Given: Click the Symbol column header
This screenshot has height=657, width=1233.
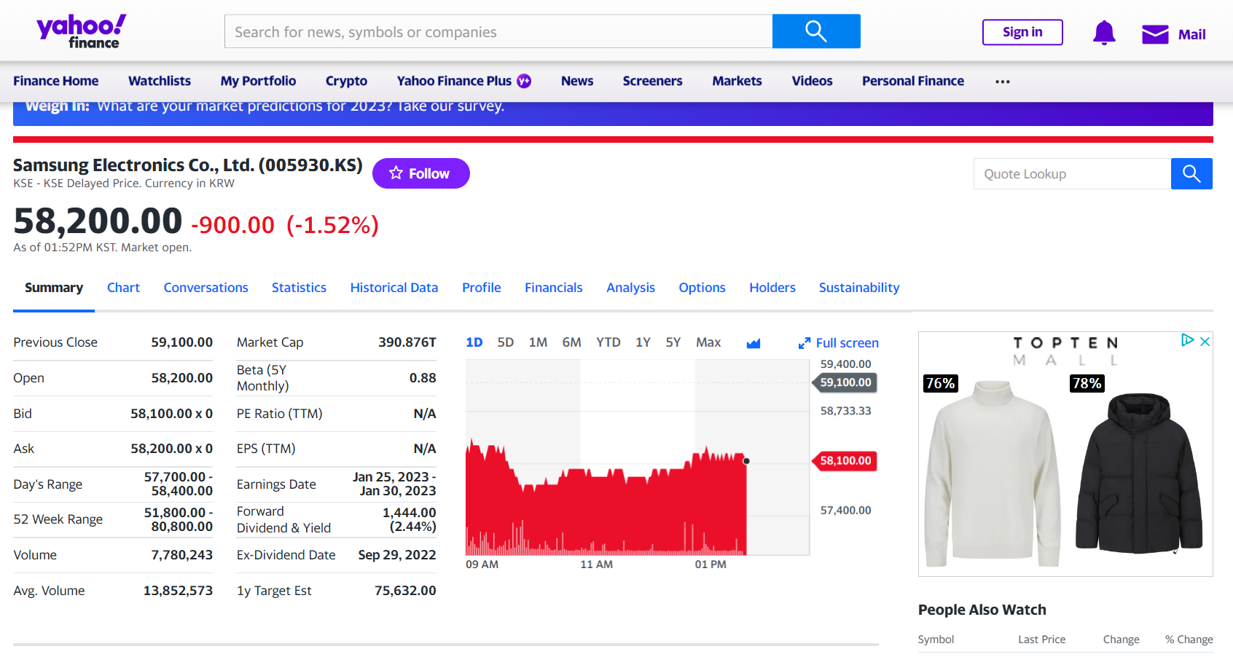Looking at the screenshot, I should (x=936, y=640).
